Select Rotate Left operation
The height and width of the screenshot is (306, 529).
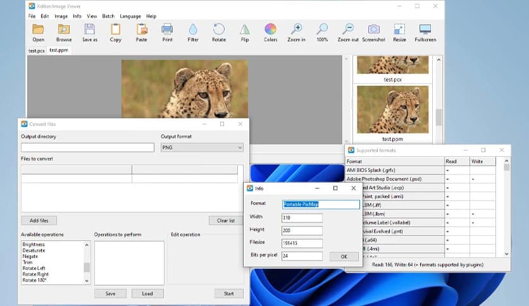pos(34,268)
